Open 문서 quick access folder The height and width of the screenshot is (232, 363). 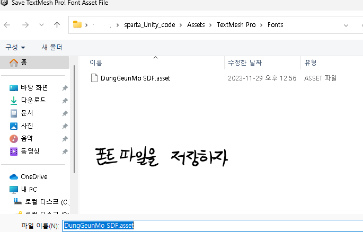(26, 113)
